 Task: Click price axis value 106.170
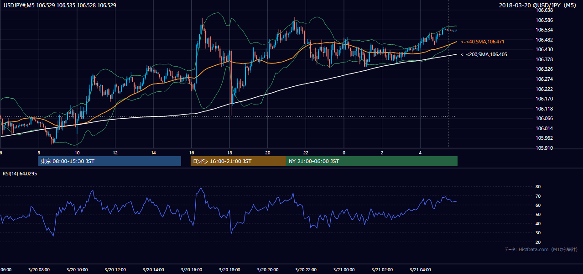click(544, 99)
